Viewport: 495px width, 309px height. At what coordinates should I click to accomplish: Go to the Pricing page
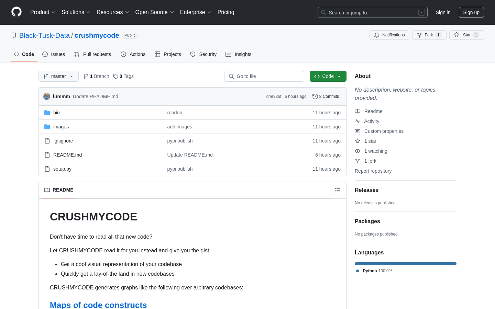[x=226, y=12]
